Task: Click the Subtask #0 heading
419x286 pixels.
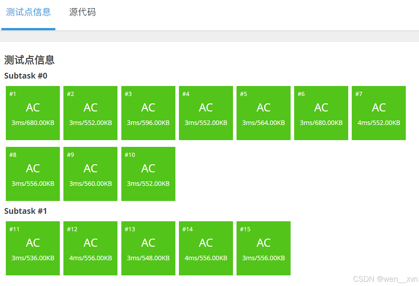Action: (25, 76)
